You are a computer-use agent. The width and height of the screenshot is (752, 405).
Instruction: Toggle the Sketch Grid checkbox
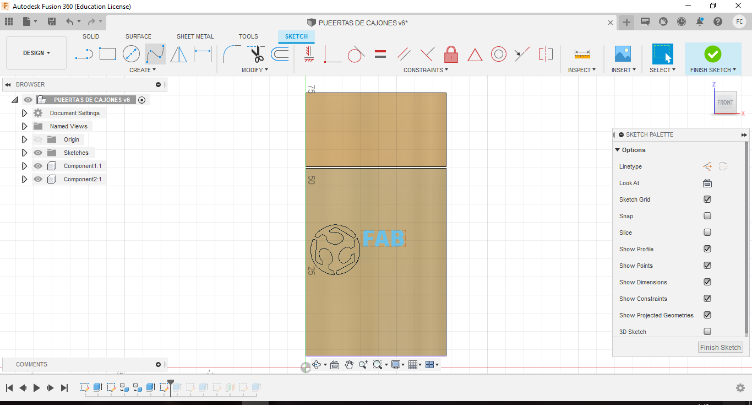[707, 199]
